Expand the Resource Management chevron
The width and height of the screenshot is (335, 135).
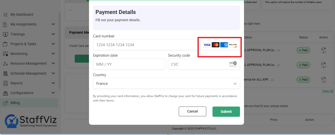pyautogui.click(x=53, y=63)
